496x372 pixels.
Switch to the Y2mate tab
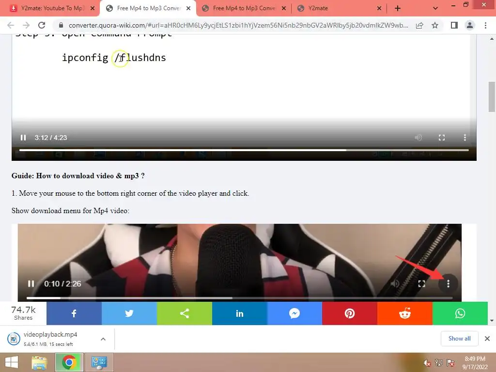(339, 8)
